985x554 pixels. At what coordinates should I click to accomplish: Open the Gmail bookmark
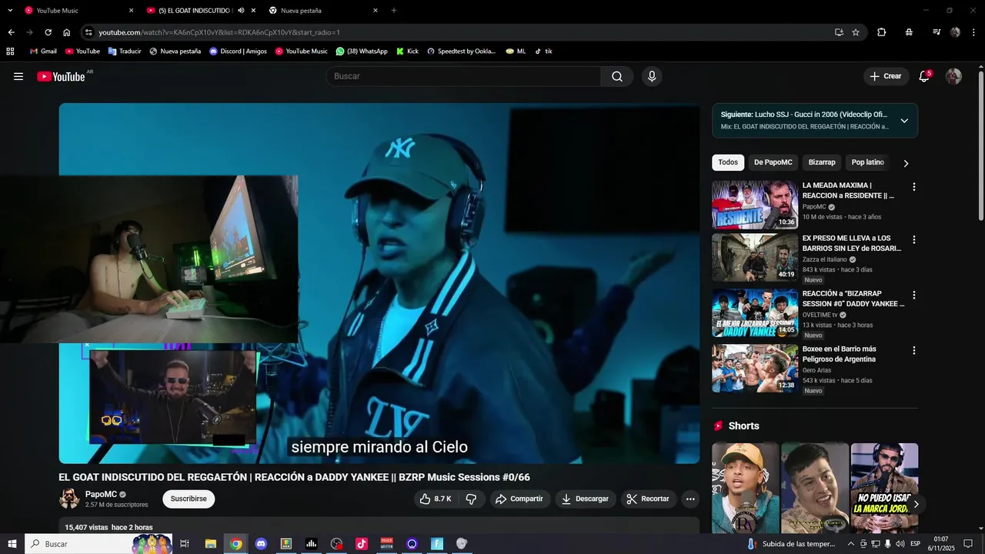tap(43, 52)
